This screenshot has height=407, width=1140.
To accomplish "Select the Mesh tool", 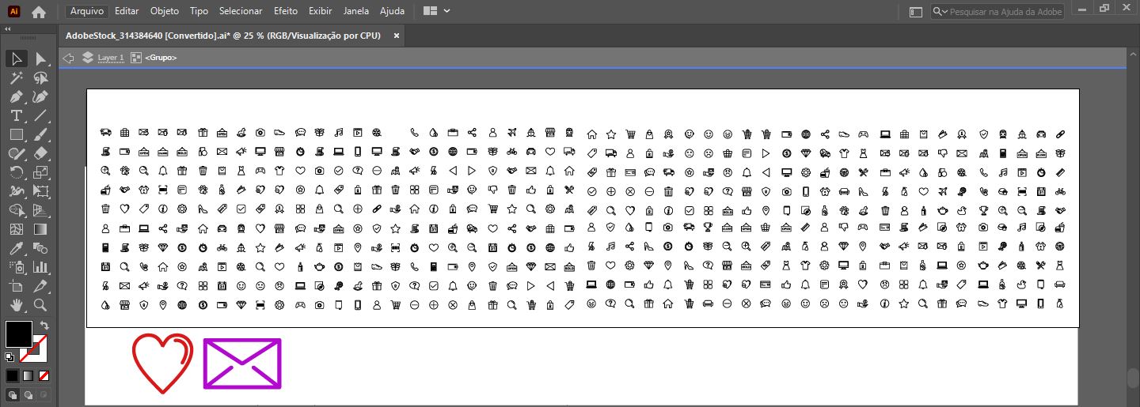I will click(16, 229).
